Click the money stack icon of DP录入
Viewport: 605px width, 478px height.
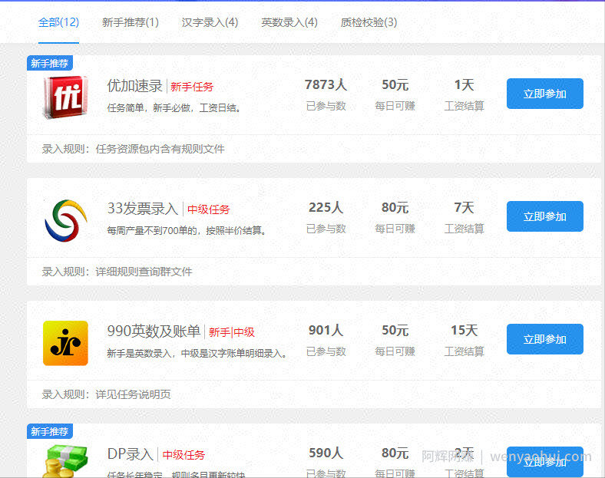point(65,461)
